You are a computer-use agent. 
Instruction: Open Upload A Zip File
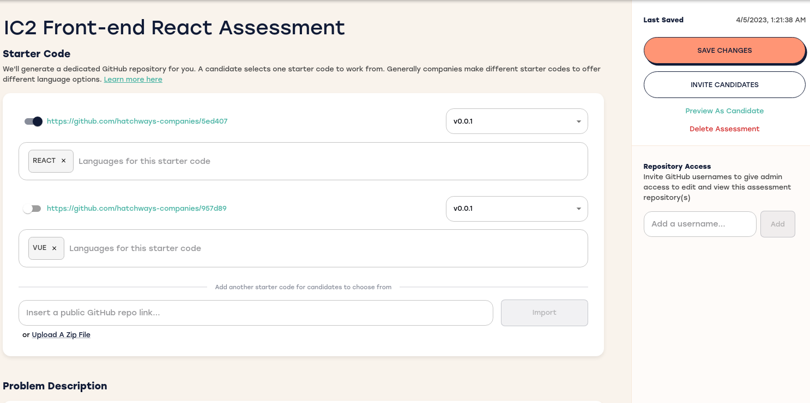[61, 334]
